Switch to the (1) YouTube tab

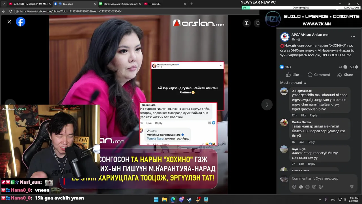[165, 4]
